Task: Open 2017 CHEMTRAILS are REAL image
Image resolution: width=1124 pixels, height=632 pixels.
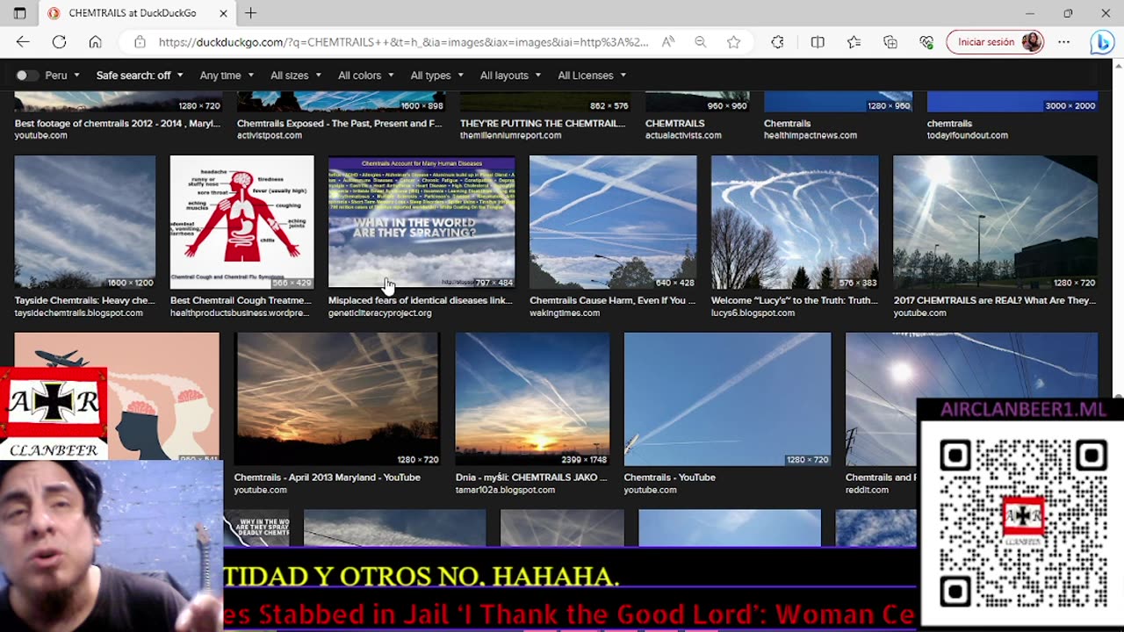Action: click(995, 222)
